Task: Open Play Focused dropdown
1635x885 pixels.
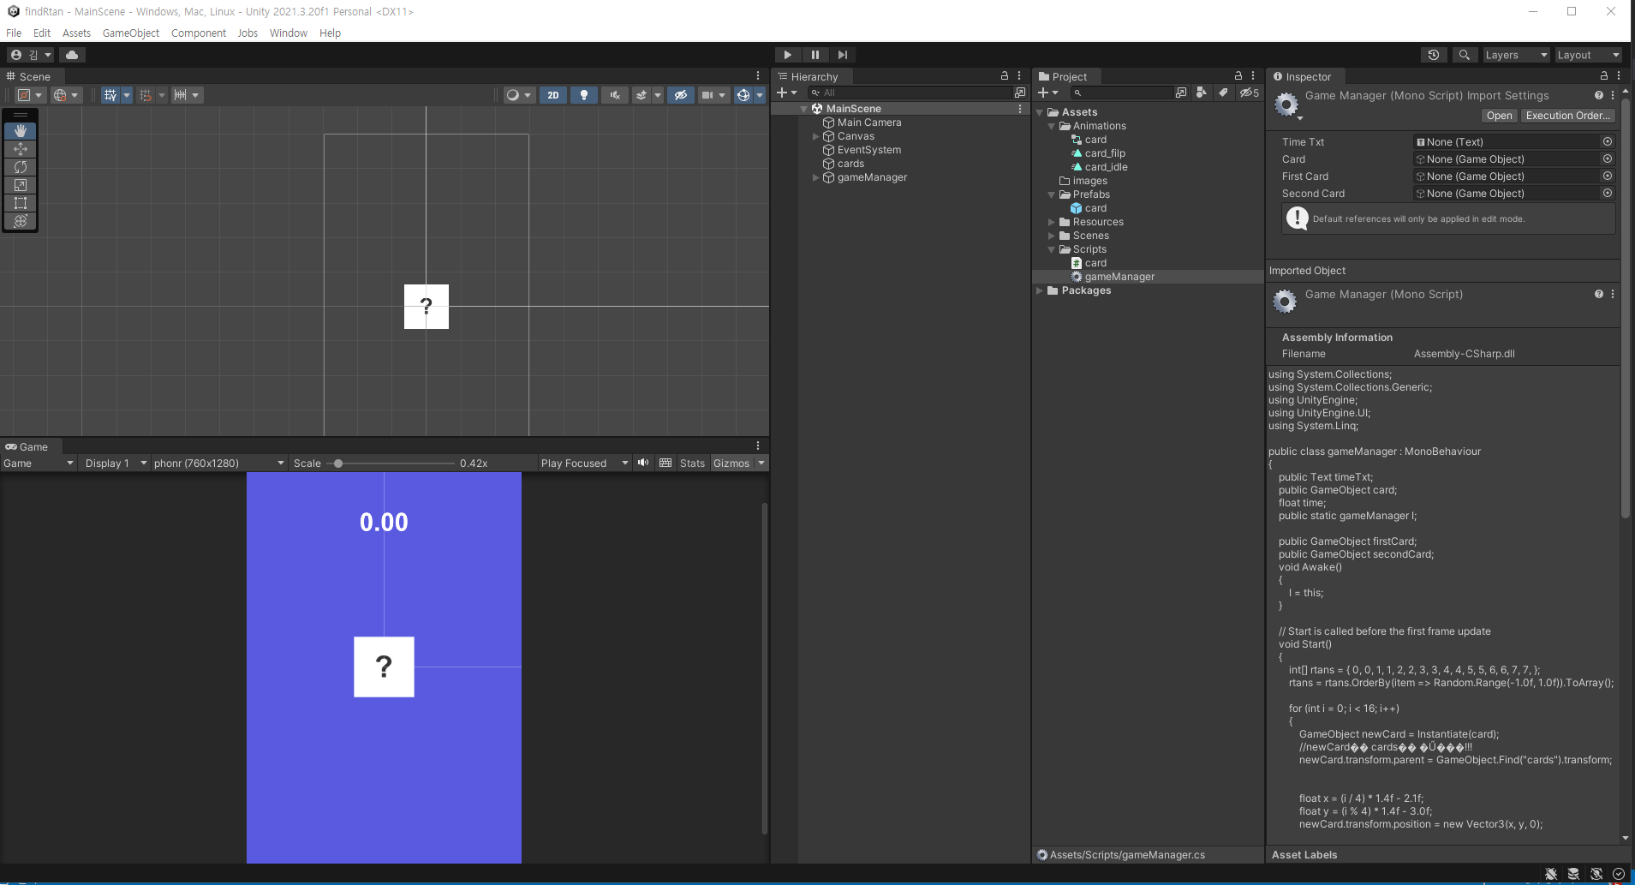Action: (x=585, y=463)
